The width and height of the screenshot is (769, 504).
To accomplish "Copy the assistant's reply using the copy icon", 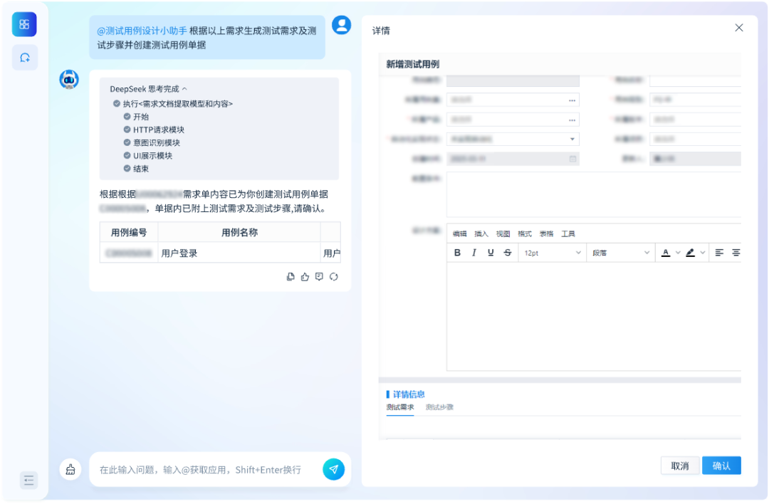I will 290,276.
